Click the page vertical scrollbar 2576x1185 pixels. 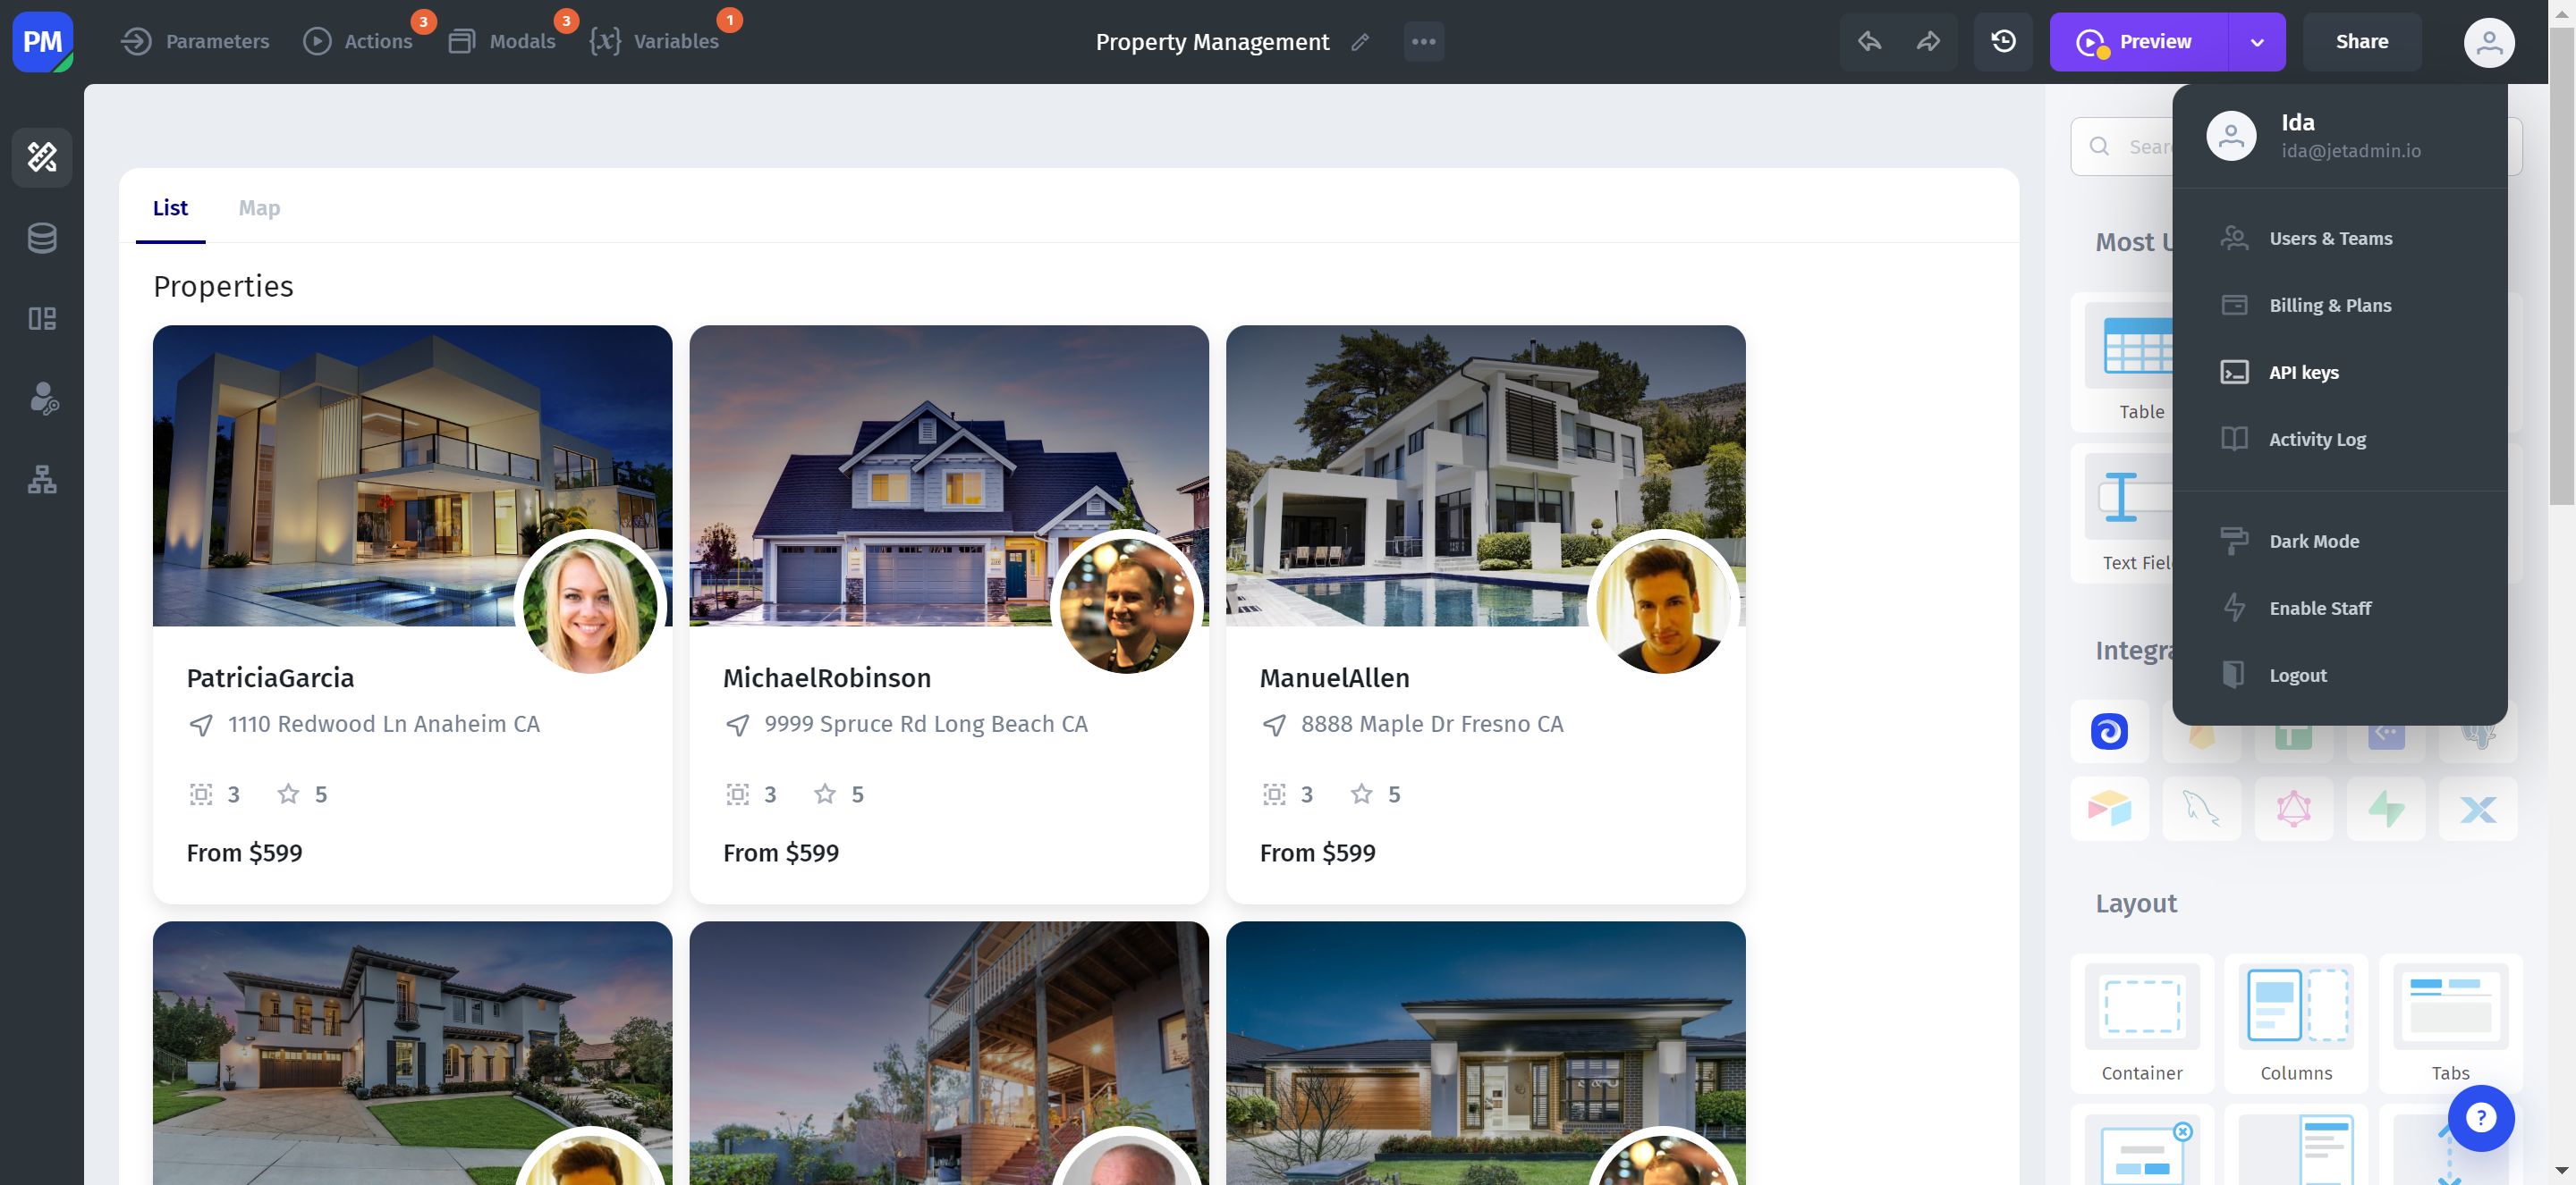(x=2561, y=265)
